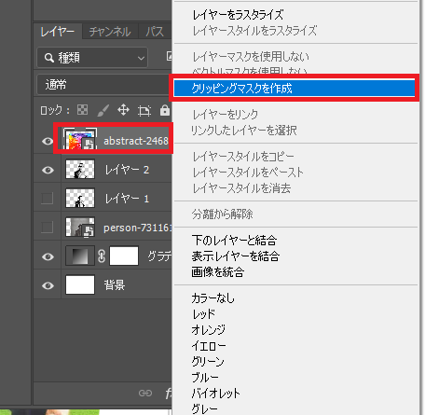Click the lock transparent pixels icon
This screenshot has height=415, width=425.
tap(82, 110)
